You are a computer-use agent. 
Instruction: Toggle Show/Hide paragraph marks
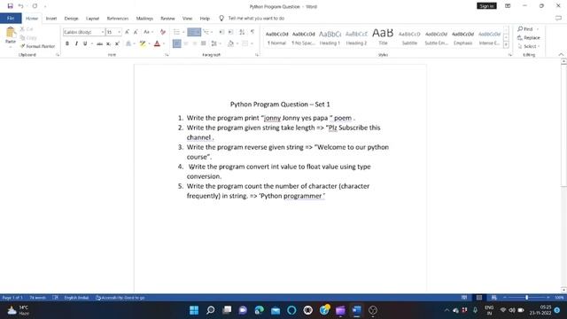point(252,32)
